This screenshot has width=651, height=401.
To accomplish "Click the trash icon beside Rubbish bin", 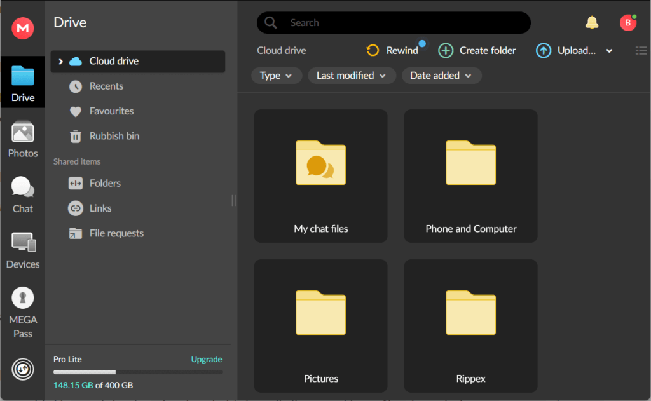I will [76, 136].
